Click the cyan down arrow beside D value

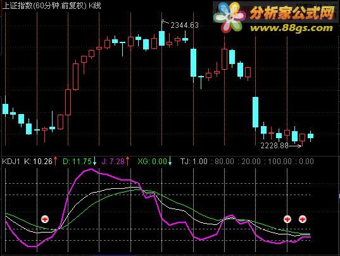pyautogui.click(x=94, y=162)
